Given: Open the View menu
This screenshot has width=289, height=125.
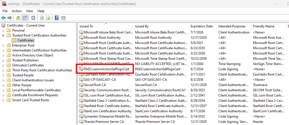Looking at the screenshot, I should pyautogui.click(x=29, y=11).
